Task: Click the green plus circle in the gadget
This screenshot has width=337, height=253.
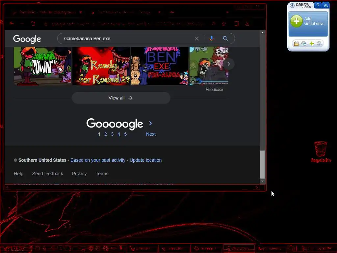Action: click(297, 21)
